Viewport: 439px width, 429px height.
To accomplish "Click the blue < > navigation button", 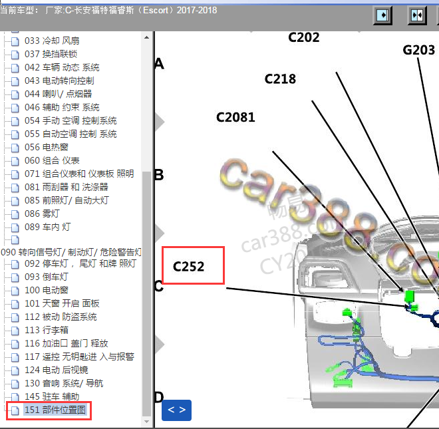I will tap(177, 410).
